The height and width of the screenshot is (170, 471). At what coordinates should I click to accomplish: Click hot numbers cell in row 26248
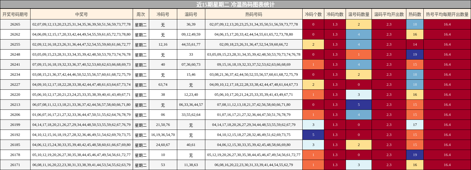point(254,54)
